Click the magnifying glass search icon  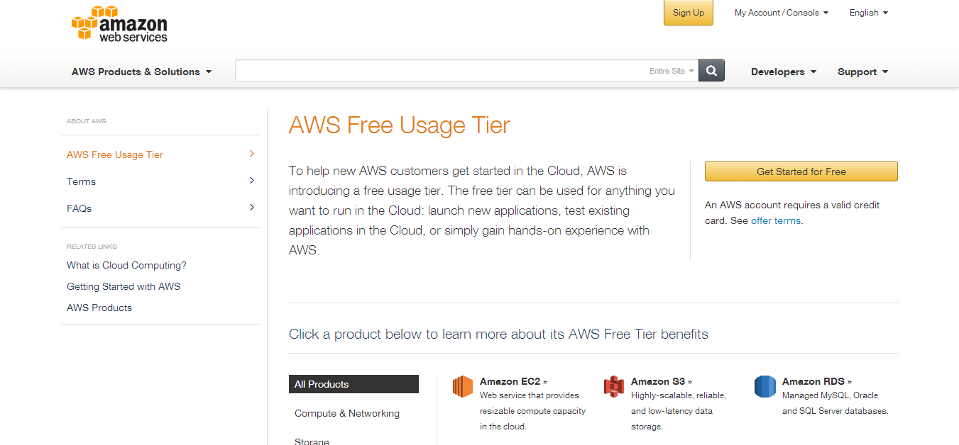(711, 70)
